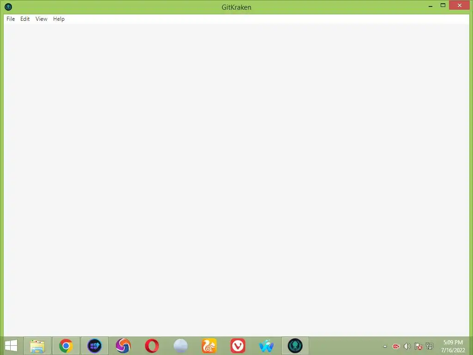Open the Windows Start button

pyautogui.click(x=11, y=346)
